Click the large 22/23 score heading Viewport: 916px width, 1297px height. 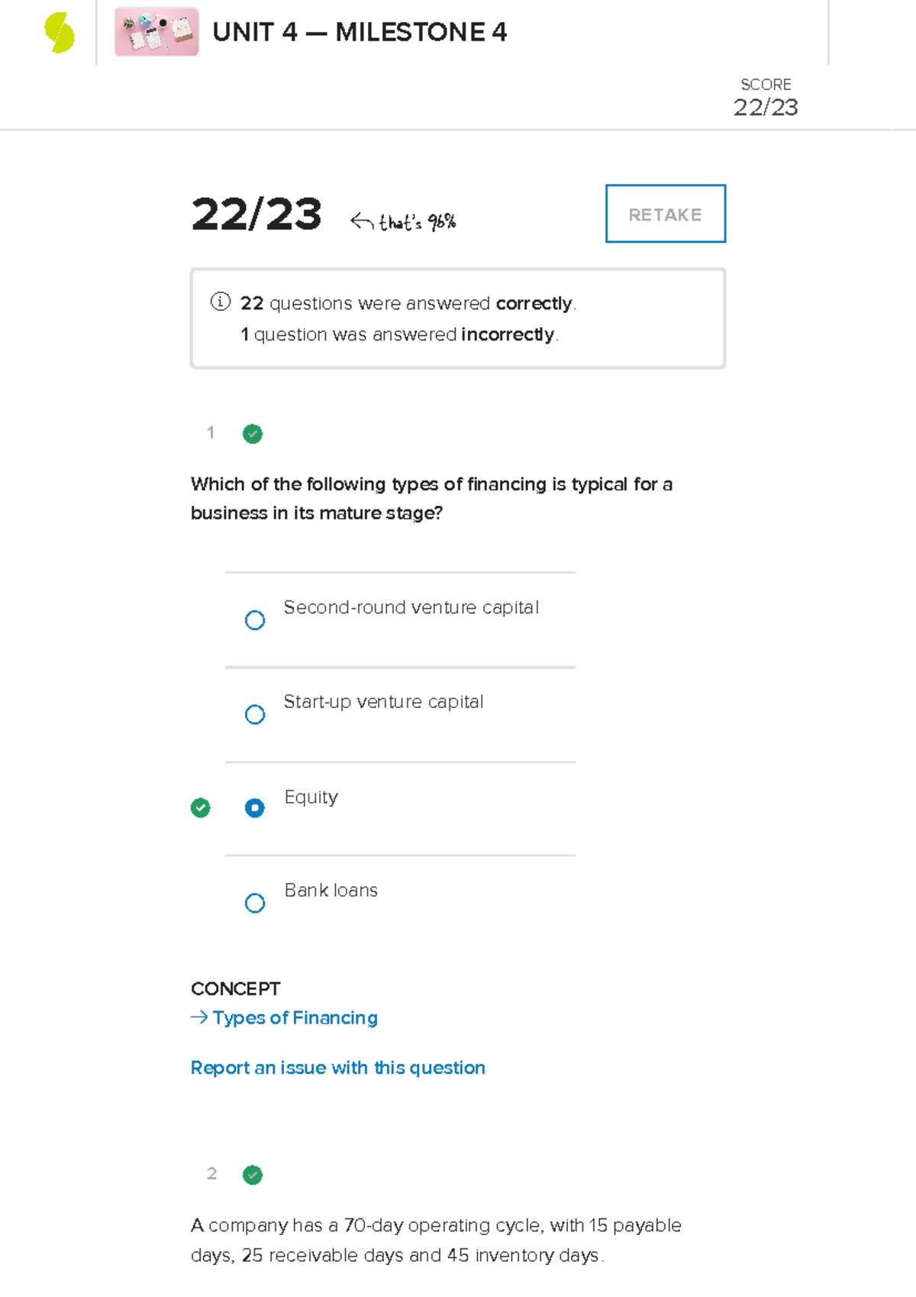256,214
